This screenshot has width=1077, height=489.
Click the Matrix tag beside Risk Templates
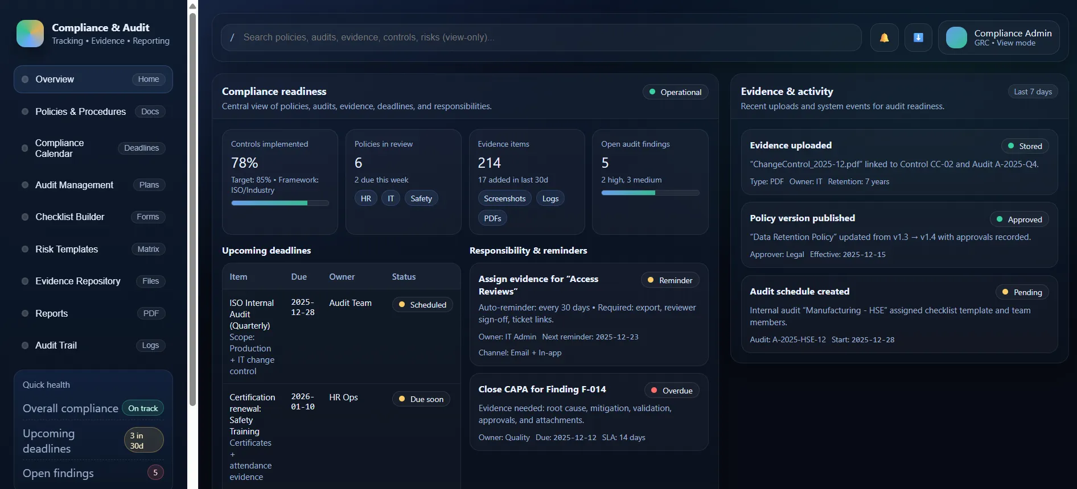(x=148, y=250)
